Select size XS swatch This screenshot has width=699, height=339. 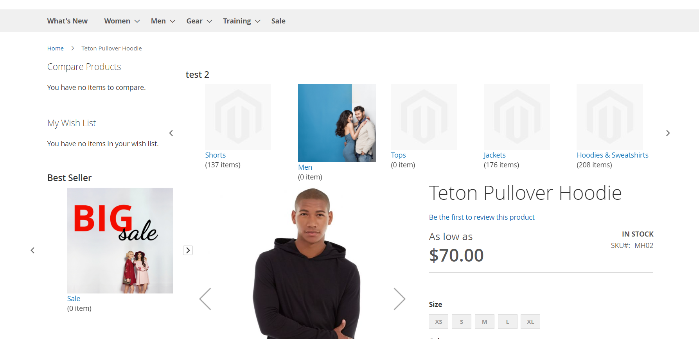pyautogui.click(x=438, y=322)
